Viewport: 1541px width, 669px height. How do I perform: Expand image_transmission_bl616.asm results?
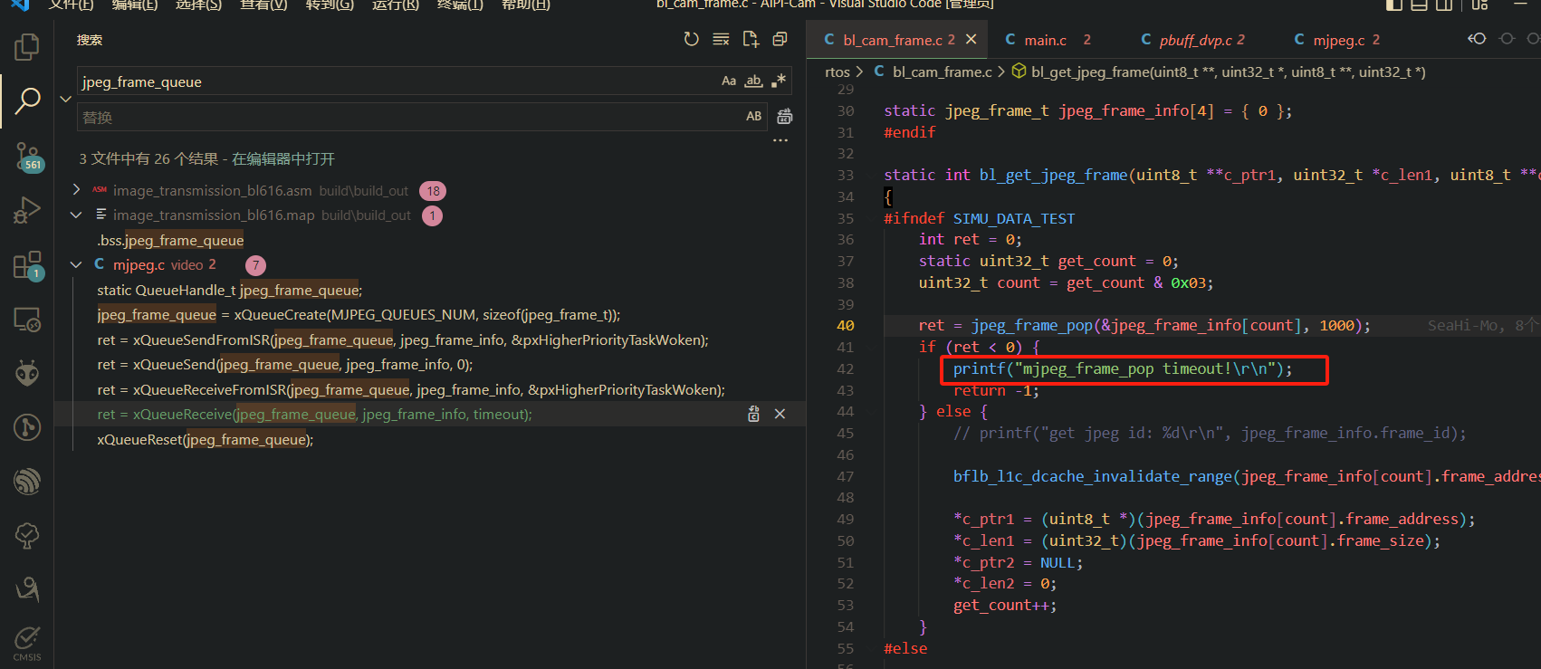pos(76,190)
